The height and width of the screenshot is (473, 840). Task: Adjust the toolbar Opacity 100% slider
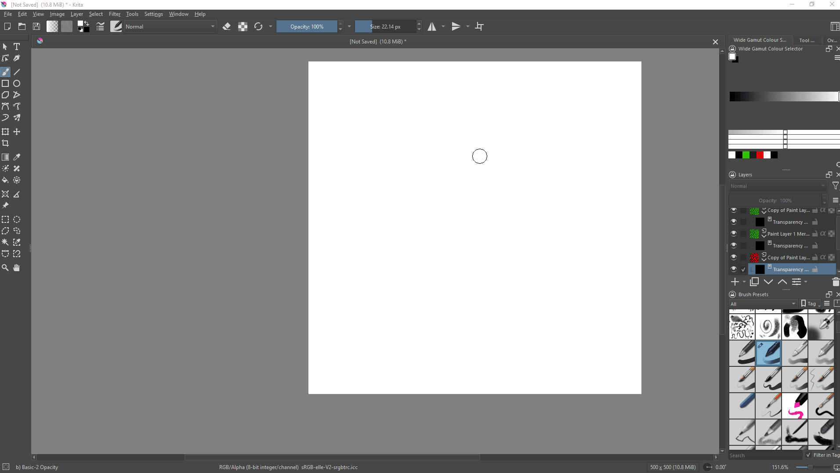(307, 27)
